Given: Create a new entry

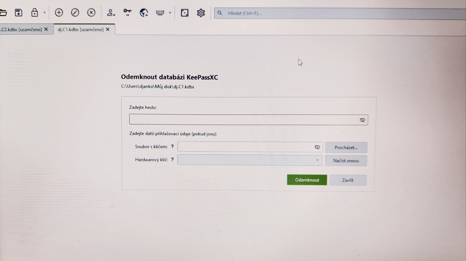Looking at the screenshot, I should point(59,13).
